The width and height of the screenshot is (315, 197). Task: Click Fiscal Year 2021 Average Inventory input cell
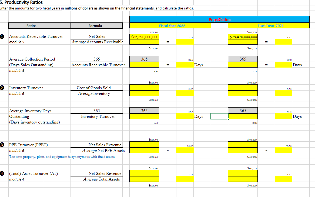coord(243,94)
